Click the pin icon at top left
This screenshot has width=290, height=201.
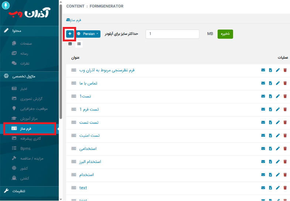[x=6, y=6]
